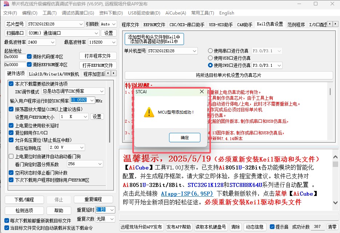340x233 pixels.
Task: Open AIapp-ISP(6.95P) download link
Action: pos(187,194)
